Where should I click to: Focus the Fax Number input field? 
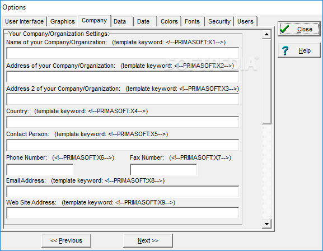click(163, 170)
